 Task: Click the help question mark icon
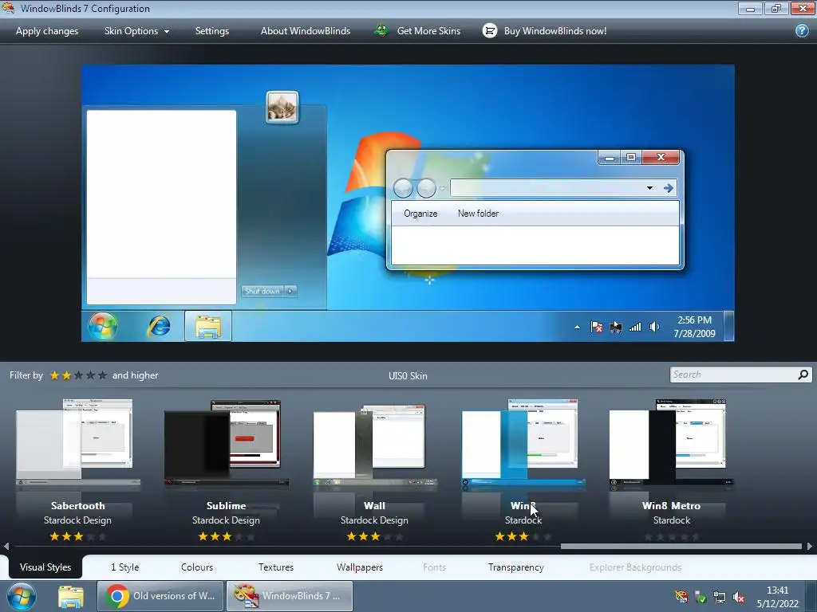[802, 31]
